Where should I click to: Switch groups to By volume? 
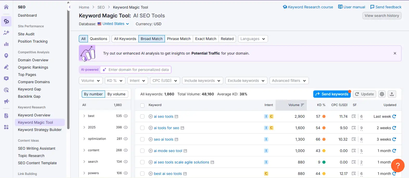(117, 94)
